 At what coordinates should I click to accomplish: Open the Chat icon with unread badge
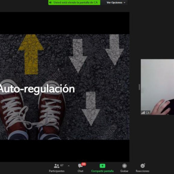tap(80, 166)
